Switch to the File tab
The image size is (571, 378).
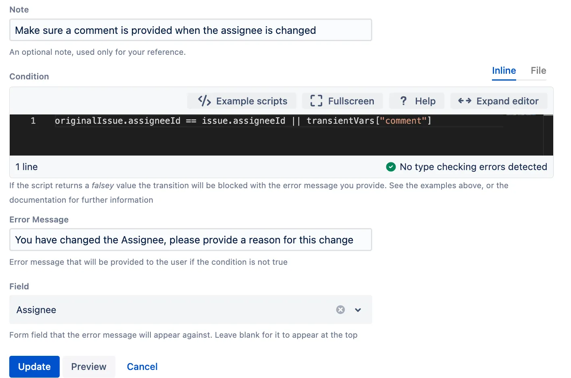coord(538,71)
